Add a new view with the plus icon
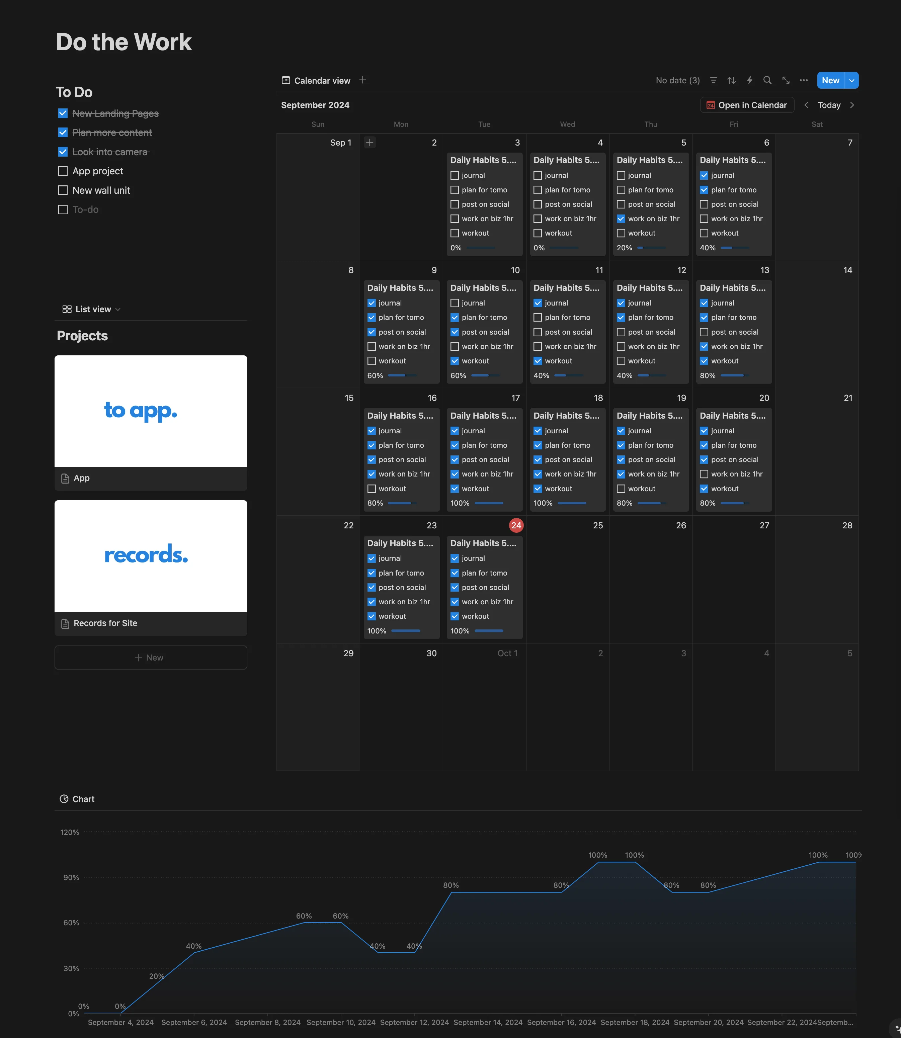Screen dimensions: 901x1038 tap(362, 80)
